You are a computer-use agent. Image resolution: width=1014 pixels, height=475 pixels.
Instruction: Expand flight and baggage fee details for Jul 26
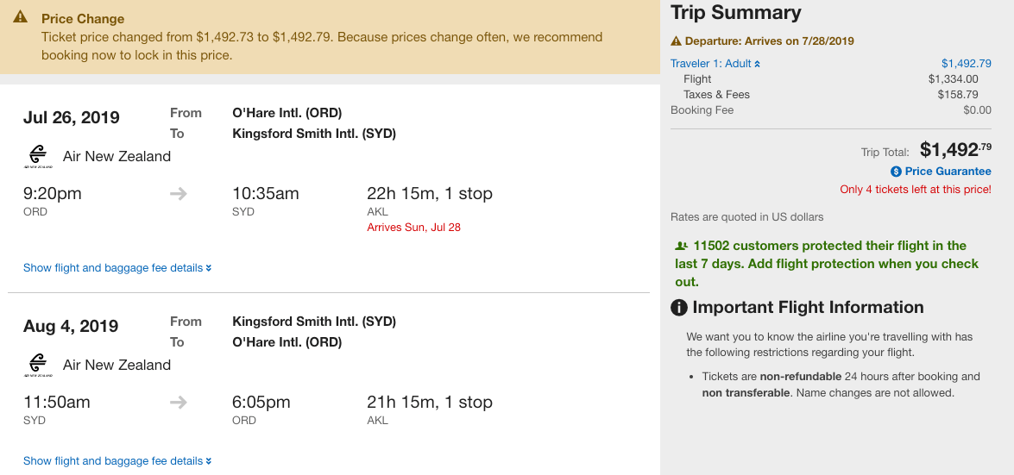[x=117, y=268]
